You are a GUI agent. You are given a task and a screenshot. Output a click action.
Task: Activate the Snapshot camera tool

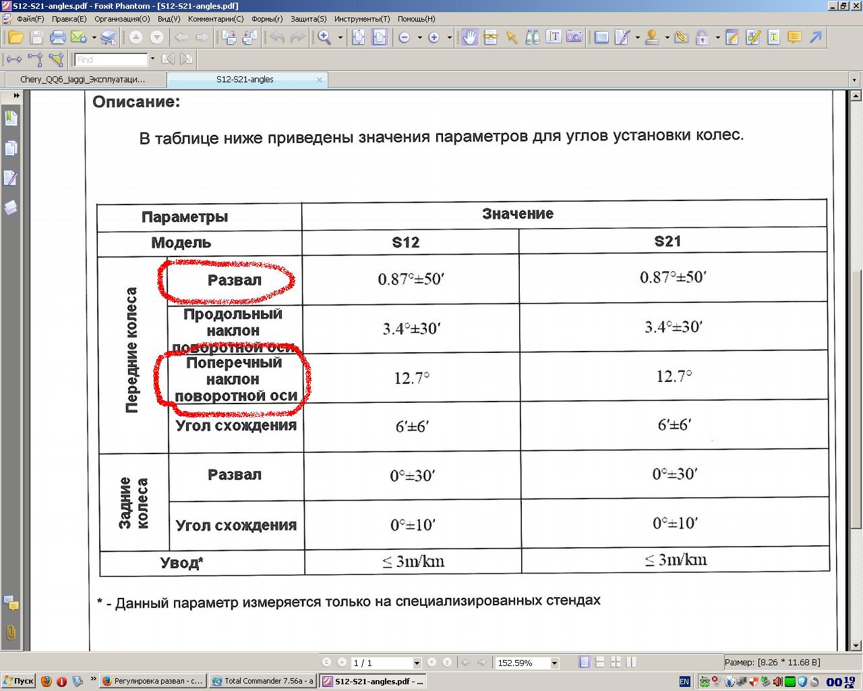(574, 37)
